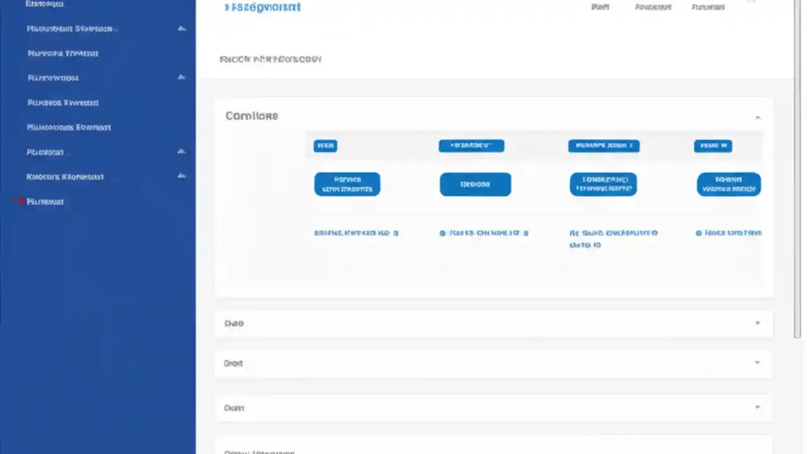This screenshot has height=454, width=807.
Task: Click the red indicator beside the bottom sidebar entry
Action: [20, 201]
